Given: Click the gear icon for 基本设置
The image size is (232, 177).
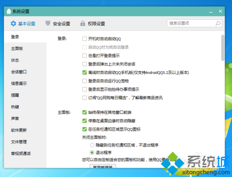Looking at the screenshot, I should (x=13, y=24).
